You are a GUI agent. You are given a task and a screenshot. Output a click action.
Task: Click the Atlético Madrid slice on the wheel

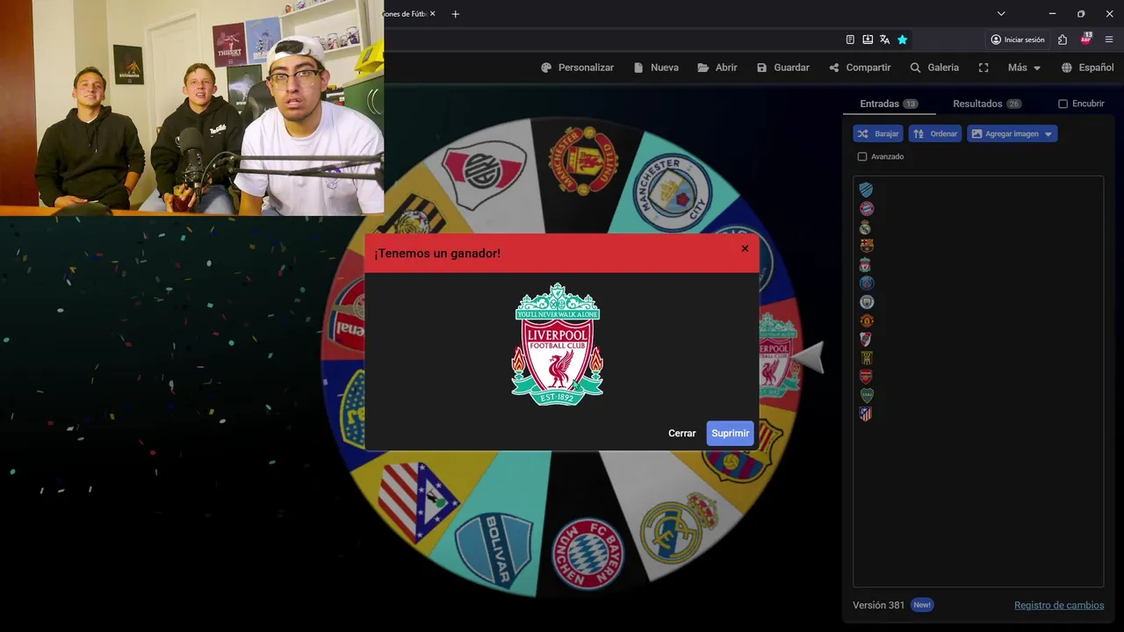pyautogui.click(x=416, y=500)
